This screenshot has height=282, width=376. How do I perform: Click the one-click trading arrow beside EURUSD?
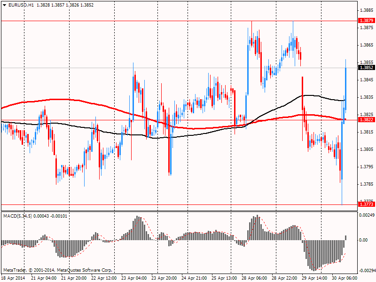click(x=4, y=5)
